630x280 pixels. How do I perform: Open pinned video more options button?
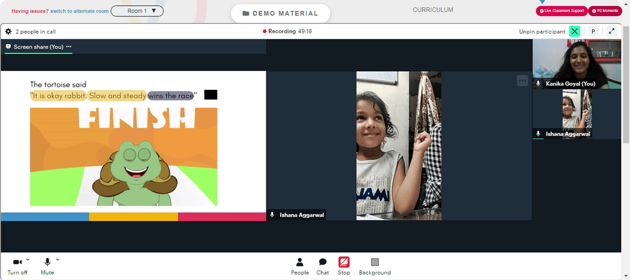click(522, 81)
